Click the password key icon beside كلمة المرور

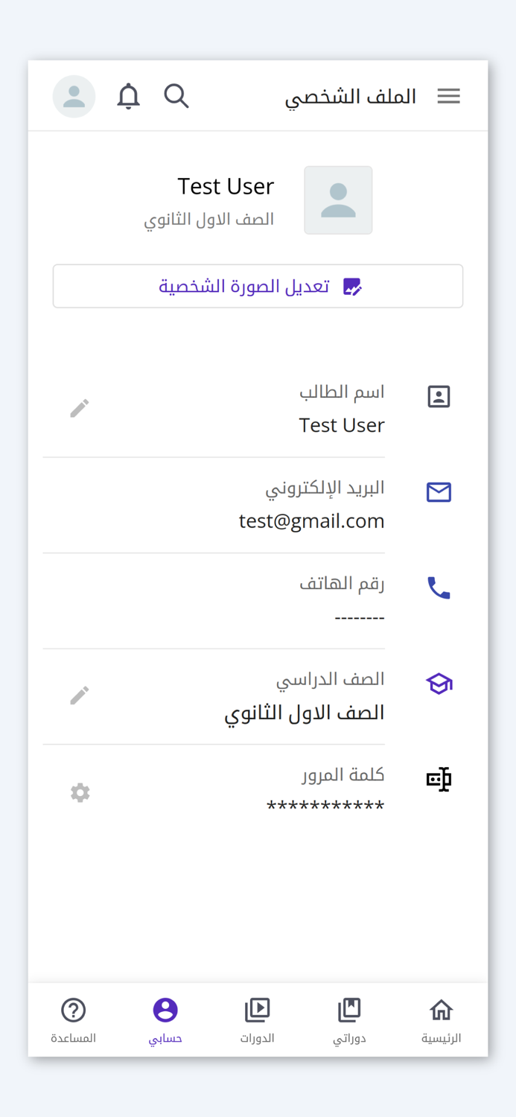439,779
